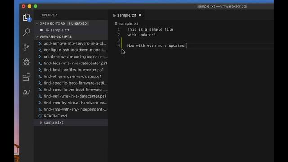The height and width of the screenshot is (162, 288).
Task: Click text 'This is a sample file'
Action: click(x=150, y=29)
